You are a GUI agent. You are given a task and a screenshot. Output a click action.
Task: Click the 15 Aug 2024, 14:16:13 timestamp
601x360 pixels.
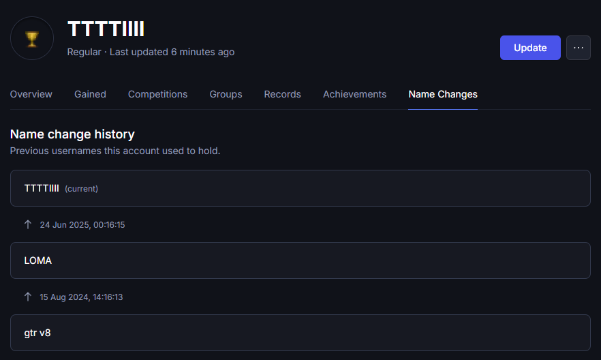click(x=81, y=297)
